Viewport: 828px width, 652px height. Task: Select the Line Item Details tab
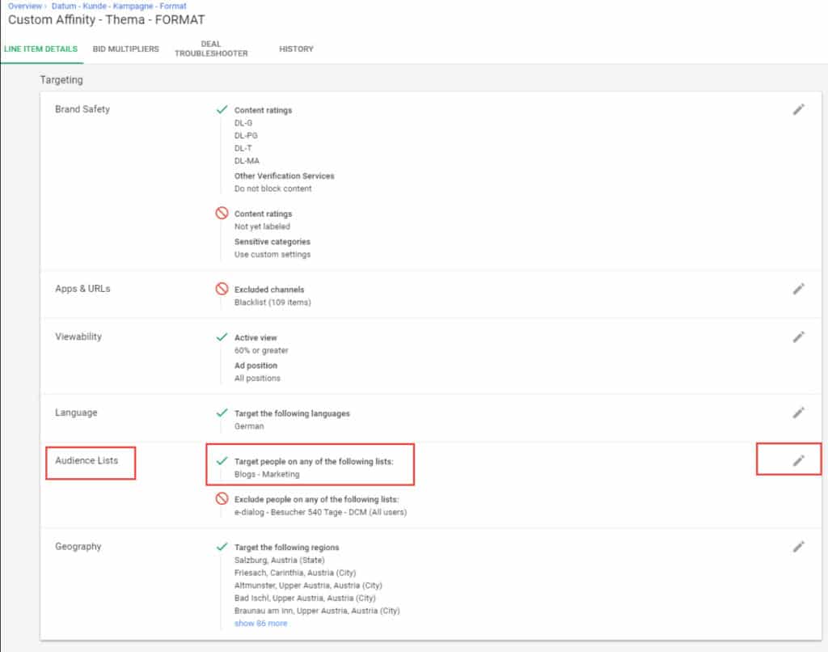[40, 49]
